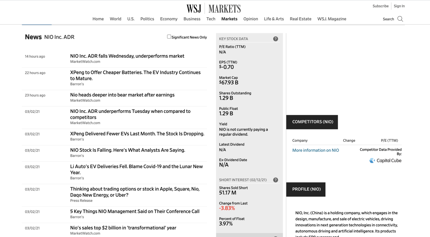The image size is (430, 237).
Task: Select the Competitors (NIO) tab
Action: [x=312, y=122]
